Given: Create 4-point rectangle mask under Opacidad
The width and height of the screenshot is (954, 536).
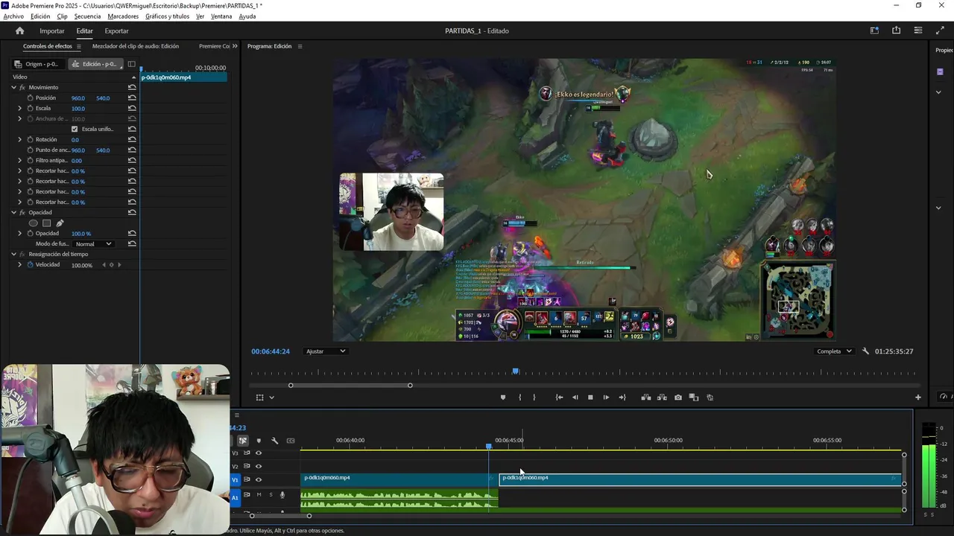Looking at the screenshot, I should pyautogui.click(x=46, y=223).
